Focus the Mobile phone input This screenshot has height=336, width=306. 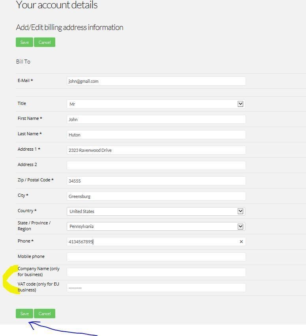click(x=156, y=257)
